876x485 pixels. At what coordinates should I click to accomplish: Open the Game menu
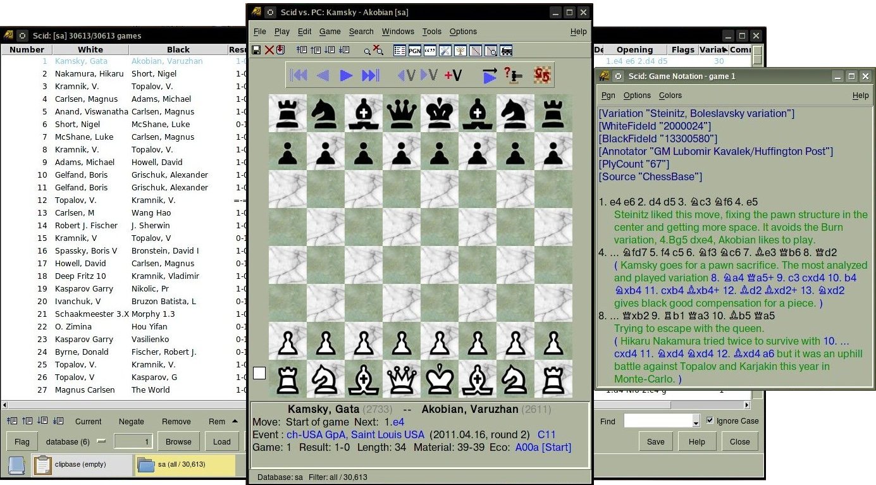(x=330, y=32)
